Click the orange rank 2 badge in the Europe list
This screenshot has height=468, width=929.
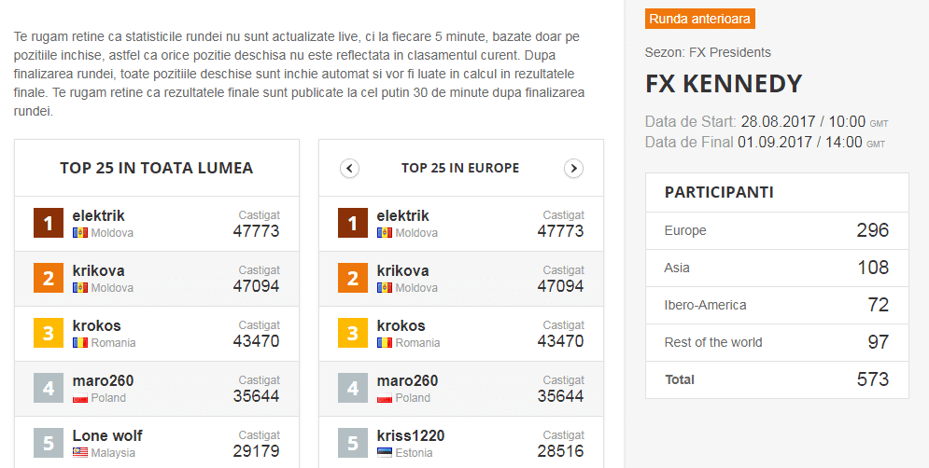[x=353, y=278]
